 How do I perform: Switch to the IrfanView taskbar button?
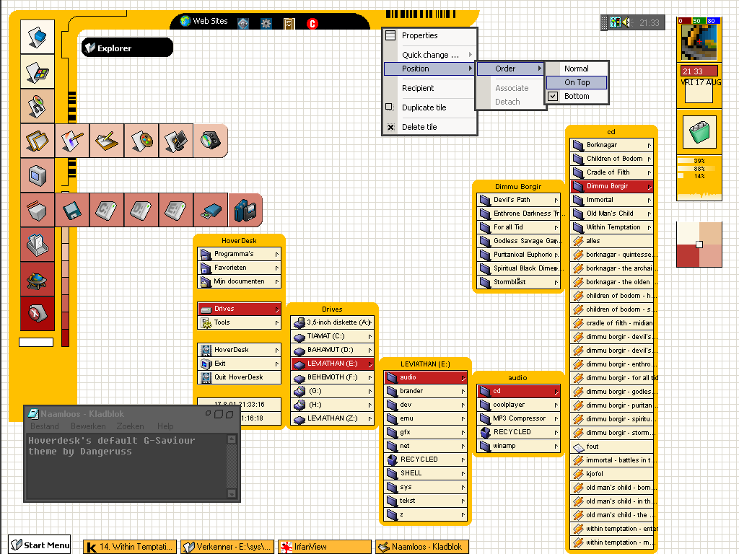tap(324, 547)
